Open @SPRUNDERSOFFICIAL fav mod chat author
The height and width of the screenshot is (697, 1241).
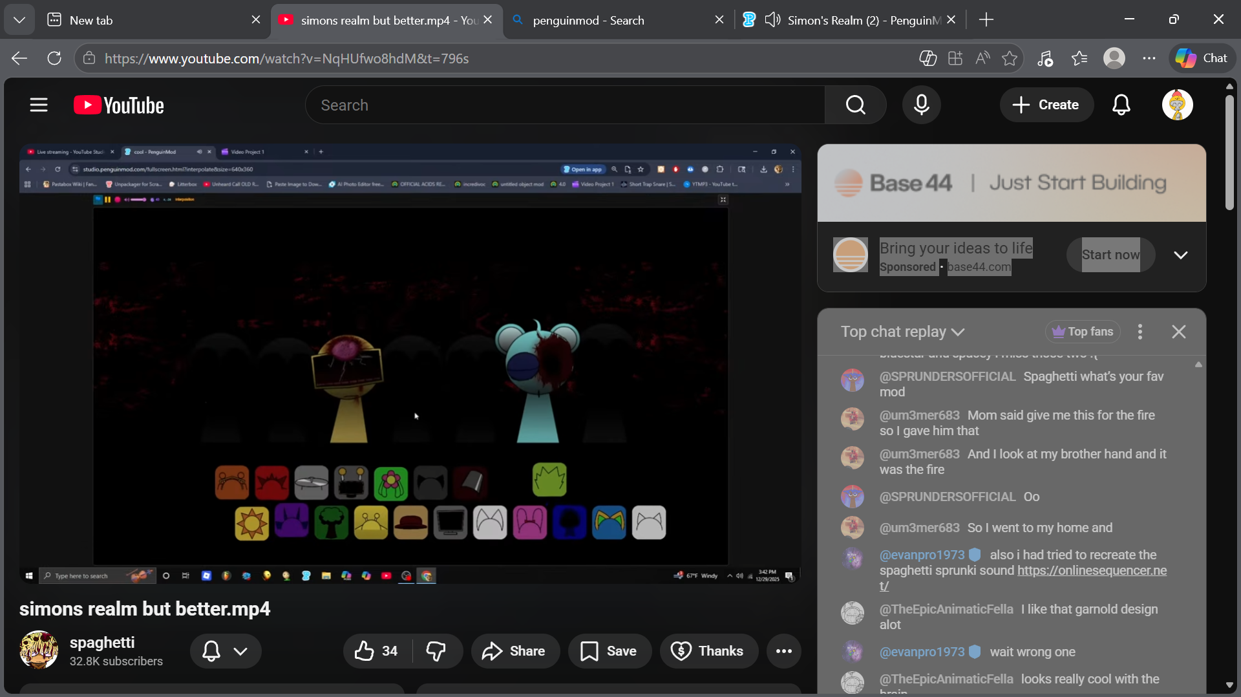pyautogui.click(x=948, y=376)
